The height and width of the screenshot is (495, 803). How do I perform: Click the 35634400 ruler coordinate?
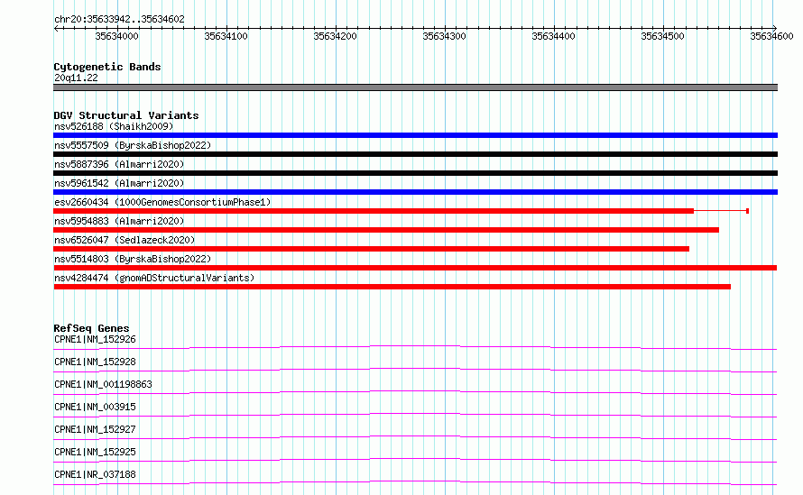(x=554, y=36)
